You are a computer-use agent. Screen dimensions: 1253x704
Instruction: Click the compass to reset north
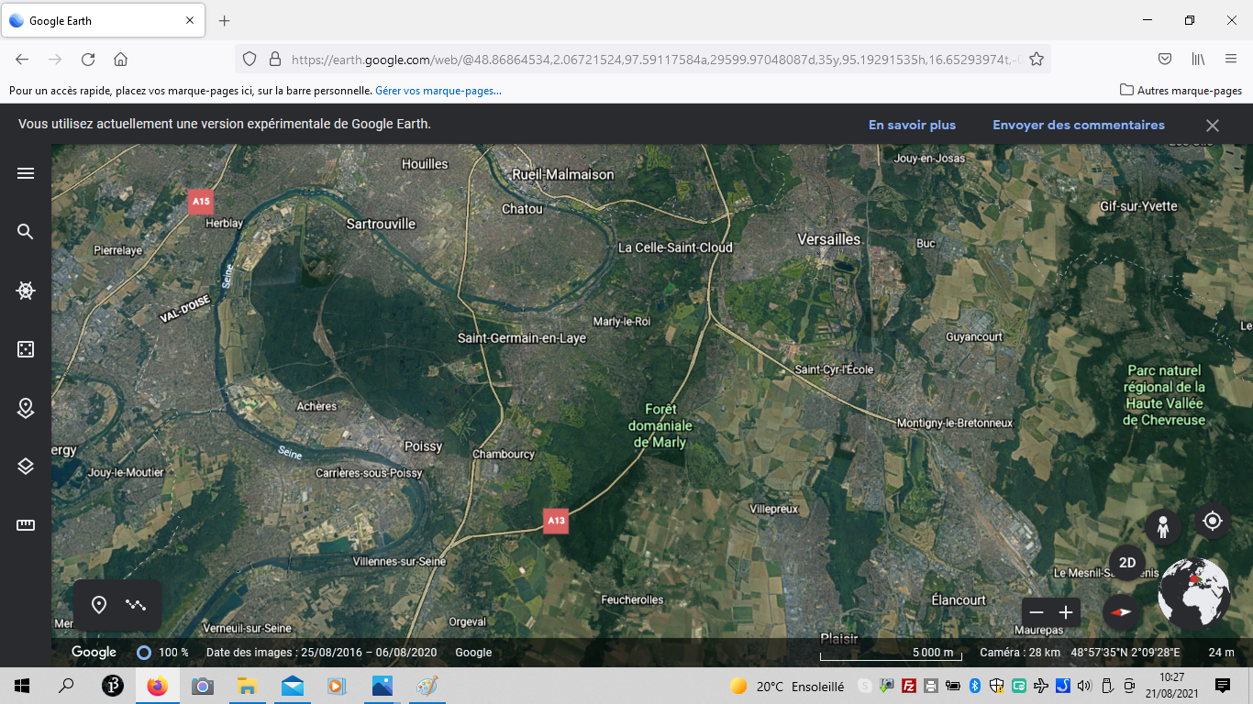coord(1121,611)
